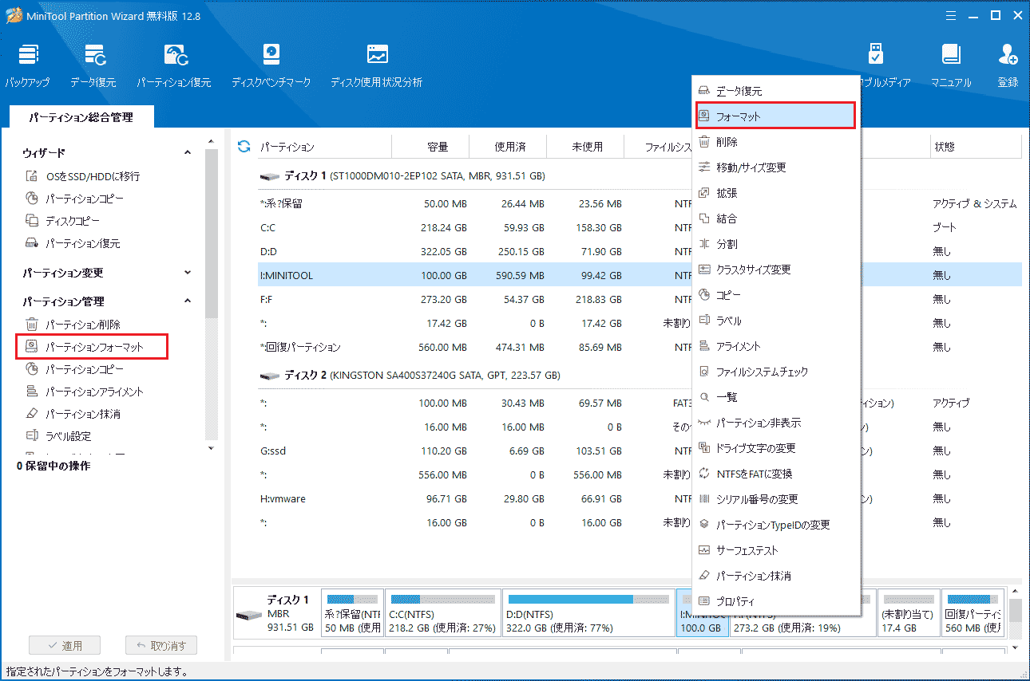Collapse the パーティション管理 section

[188, 301]
